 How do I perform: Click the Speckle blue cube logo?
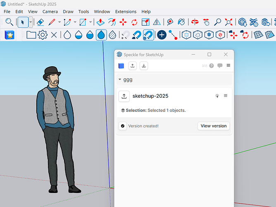tap(121, 66)
